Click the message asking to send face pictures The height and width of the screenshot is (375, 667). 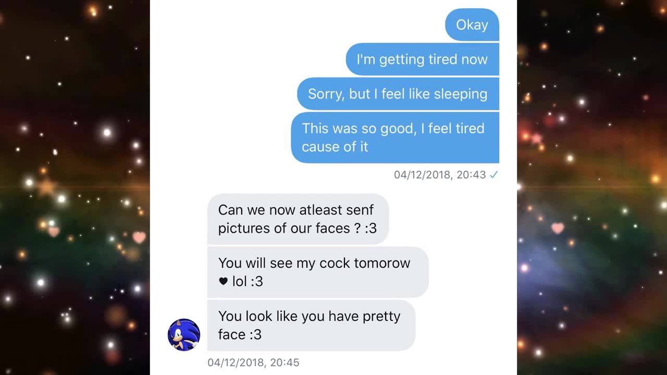click(298, 219)
